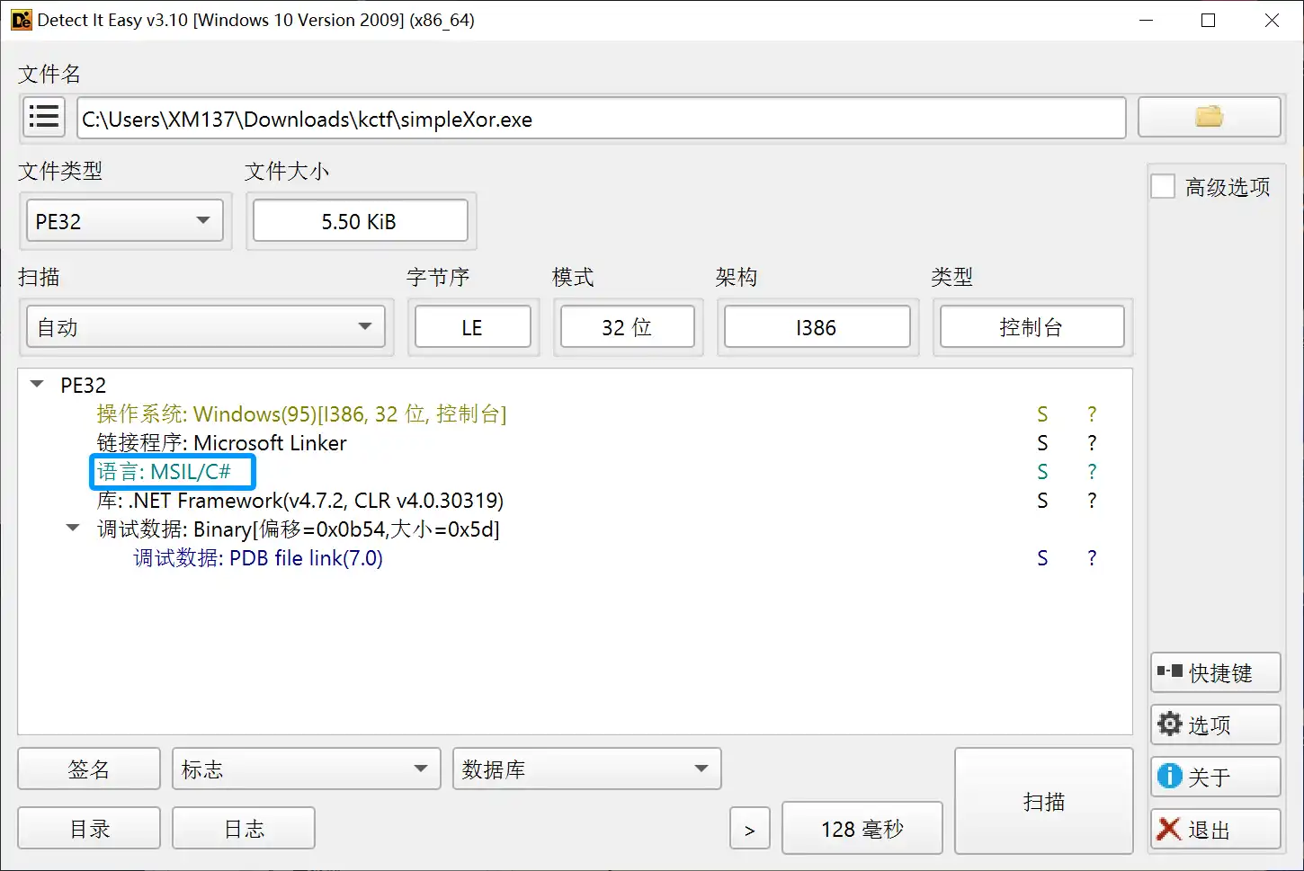The height and width of the screenshot is (871, 1304).
Task: Open the 数据库 database dropdown
Action: coord(586,769)
